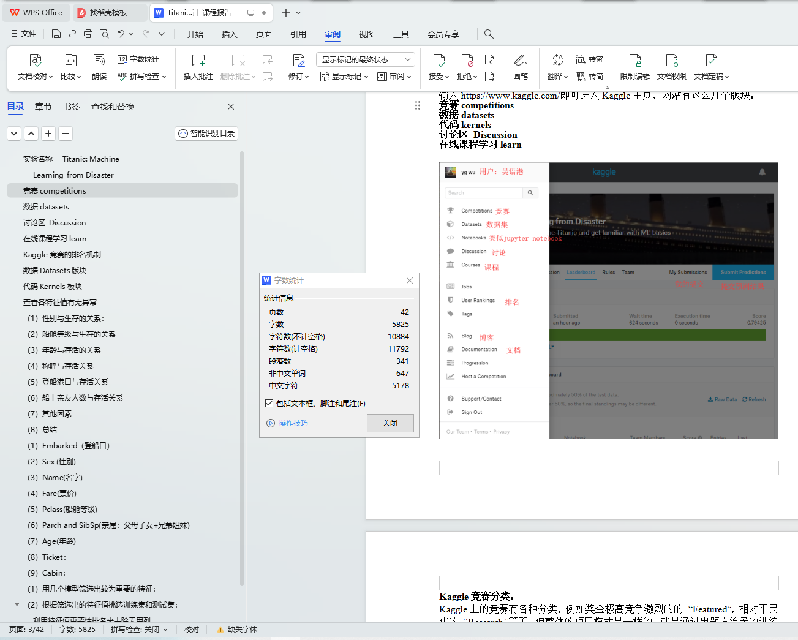The height and width of the screenshot is (640, 798).
Task: Click the 字数: 5825 status bar item
Action: coord(77,630)
